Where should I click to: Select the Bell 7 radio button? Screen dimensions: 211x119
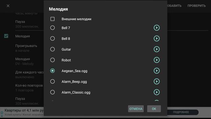tap(52, 28)
